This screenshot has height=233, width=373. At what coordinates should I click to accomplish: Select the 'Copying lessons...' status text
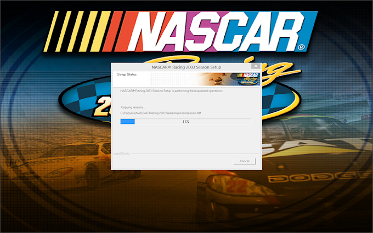[133, 107]
